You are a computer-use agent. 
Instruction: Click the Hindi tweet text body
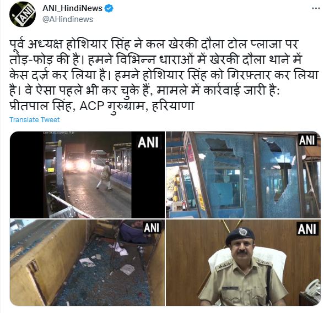pyautogui.click(x=163, y=75)
